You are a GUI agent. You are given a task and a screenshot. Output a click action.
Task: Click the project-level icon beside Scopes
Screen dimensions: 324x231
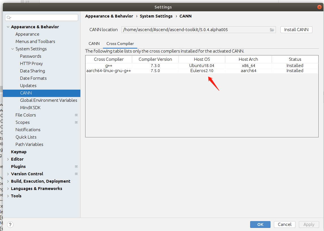(76, 122)
